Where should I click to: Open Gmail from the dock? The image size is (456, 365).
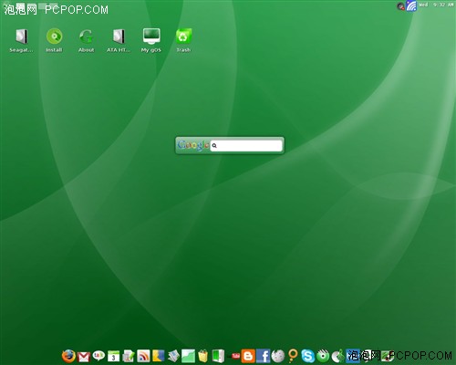(84, 357)
